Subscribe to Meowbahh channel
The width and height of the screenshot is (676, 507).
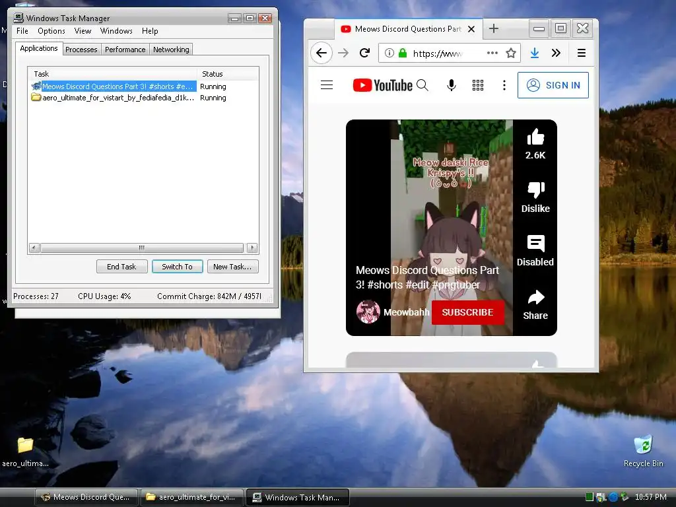click(x=468, y=312)
